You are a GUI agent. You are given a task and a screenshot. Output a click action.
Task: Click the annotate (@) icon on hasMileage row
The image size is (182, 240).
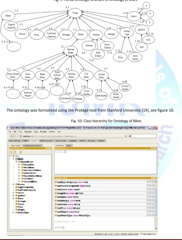[148, 200]
